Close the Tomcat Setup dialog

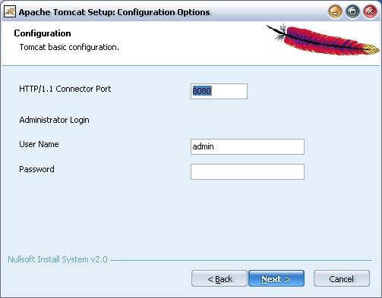coord(370,12)
